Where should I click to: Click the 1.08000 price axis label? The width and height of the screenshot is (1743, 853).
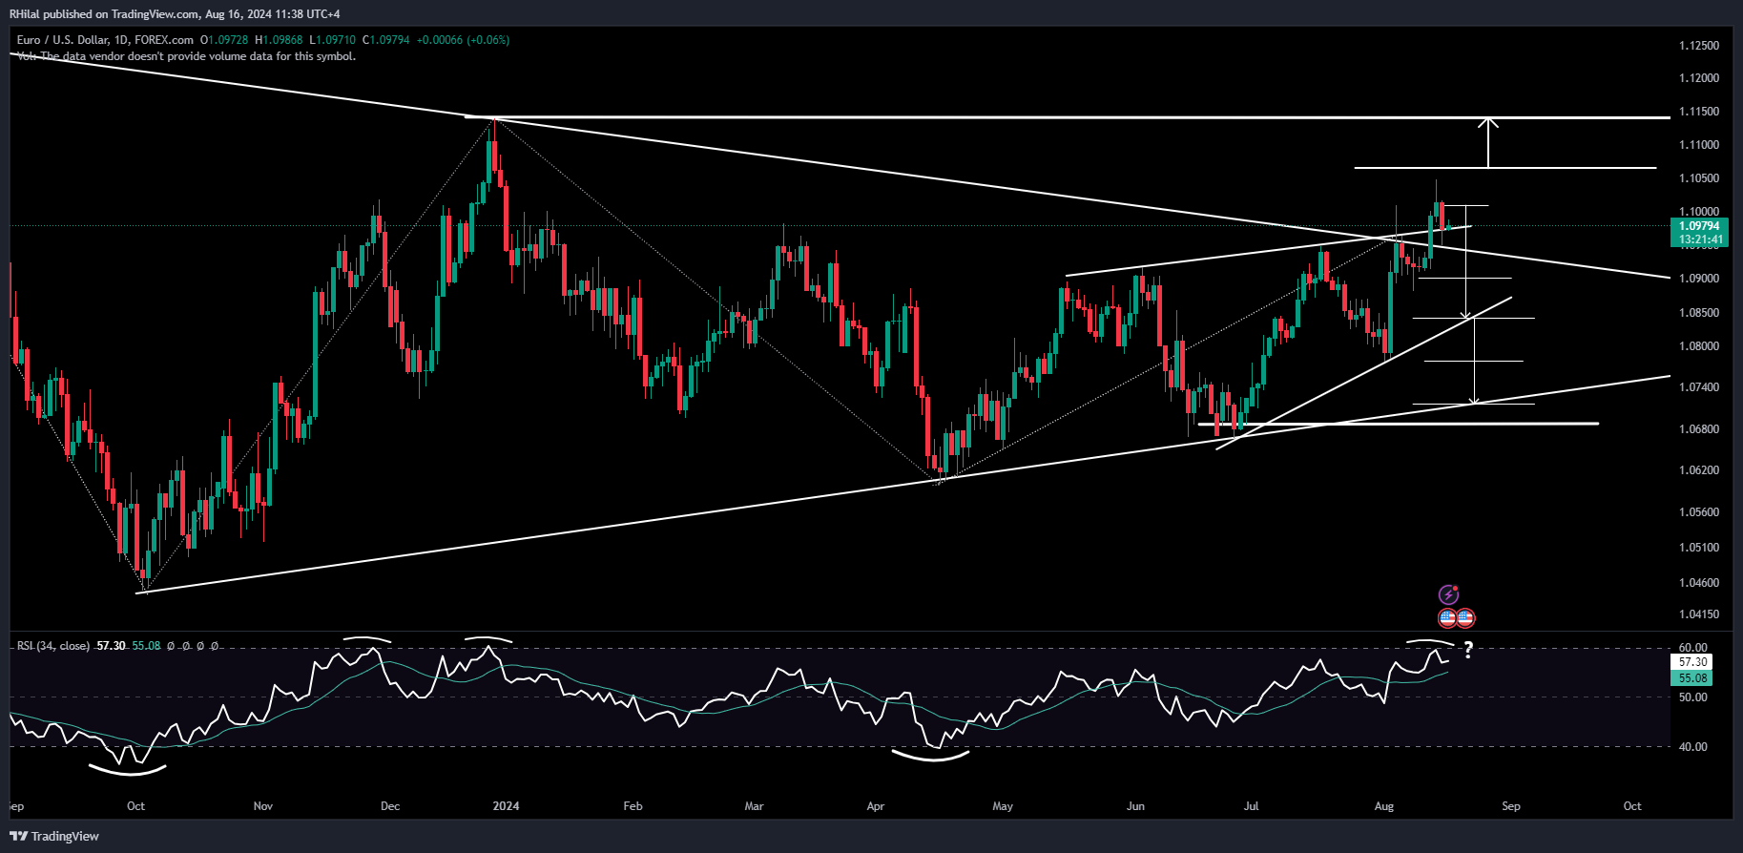[1699, 346]
